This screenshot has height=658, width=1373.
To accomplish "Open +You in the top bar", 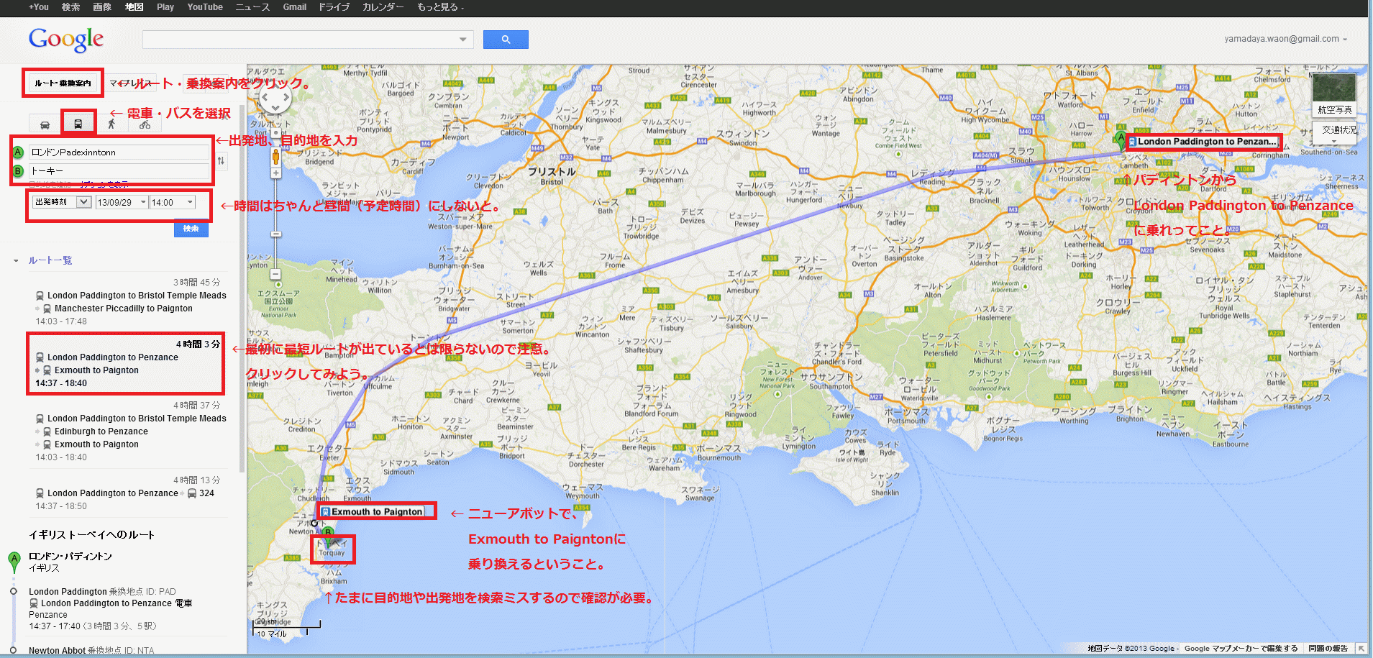I will 39,7.
